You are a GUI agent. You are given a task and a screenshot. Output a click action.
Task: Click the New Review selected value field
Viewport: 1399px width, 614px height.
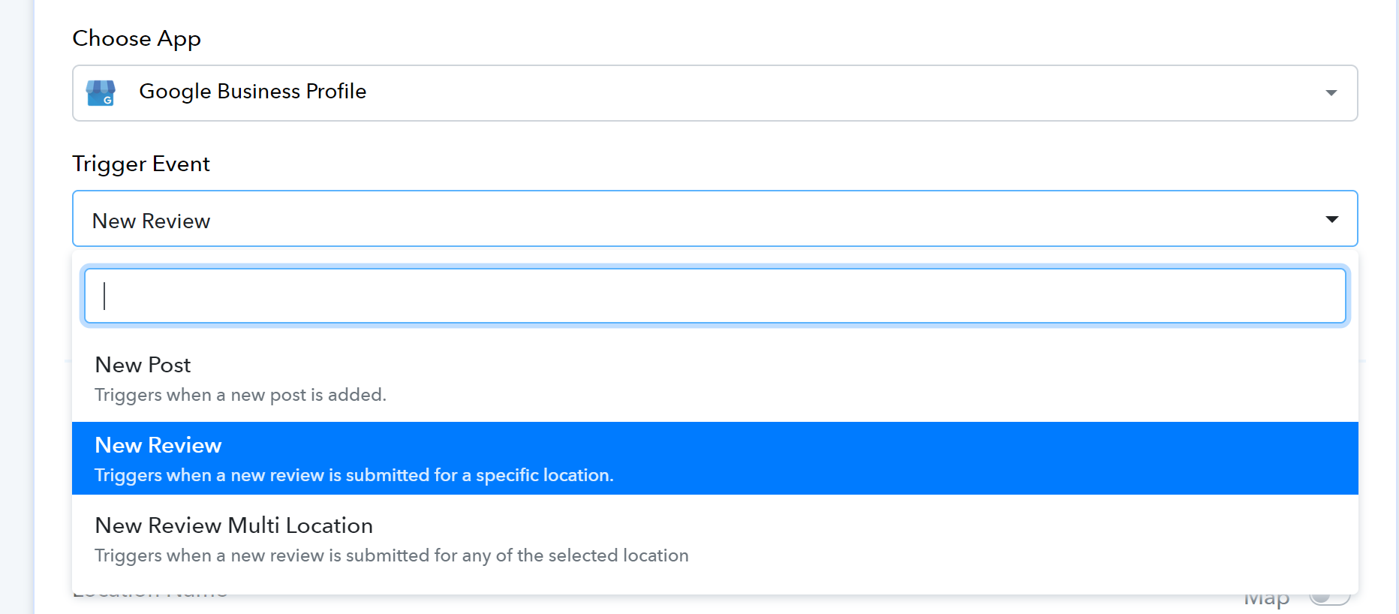[715, 218]
